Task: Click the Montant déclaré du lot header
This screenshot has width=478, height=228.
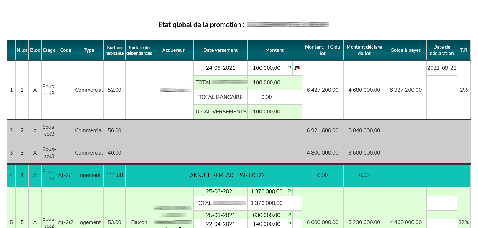Action: [364, 50]
